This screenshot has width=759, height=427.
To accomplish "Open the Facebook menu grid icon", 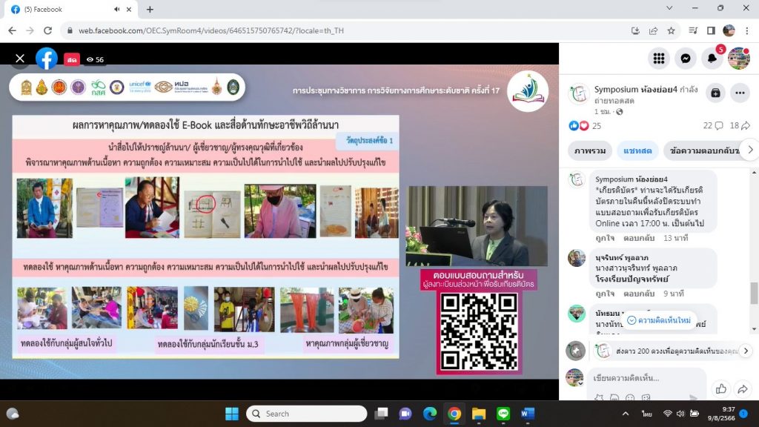I will pos(659,59).
